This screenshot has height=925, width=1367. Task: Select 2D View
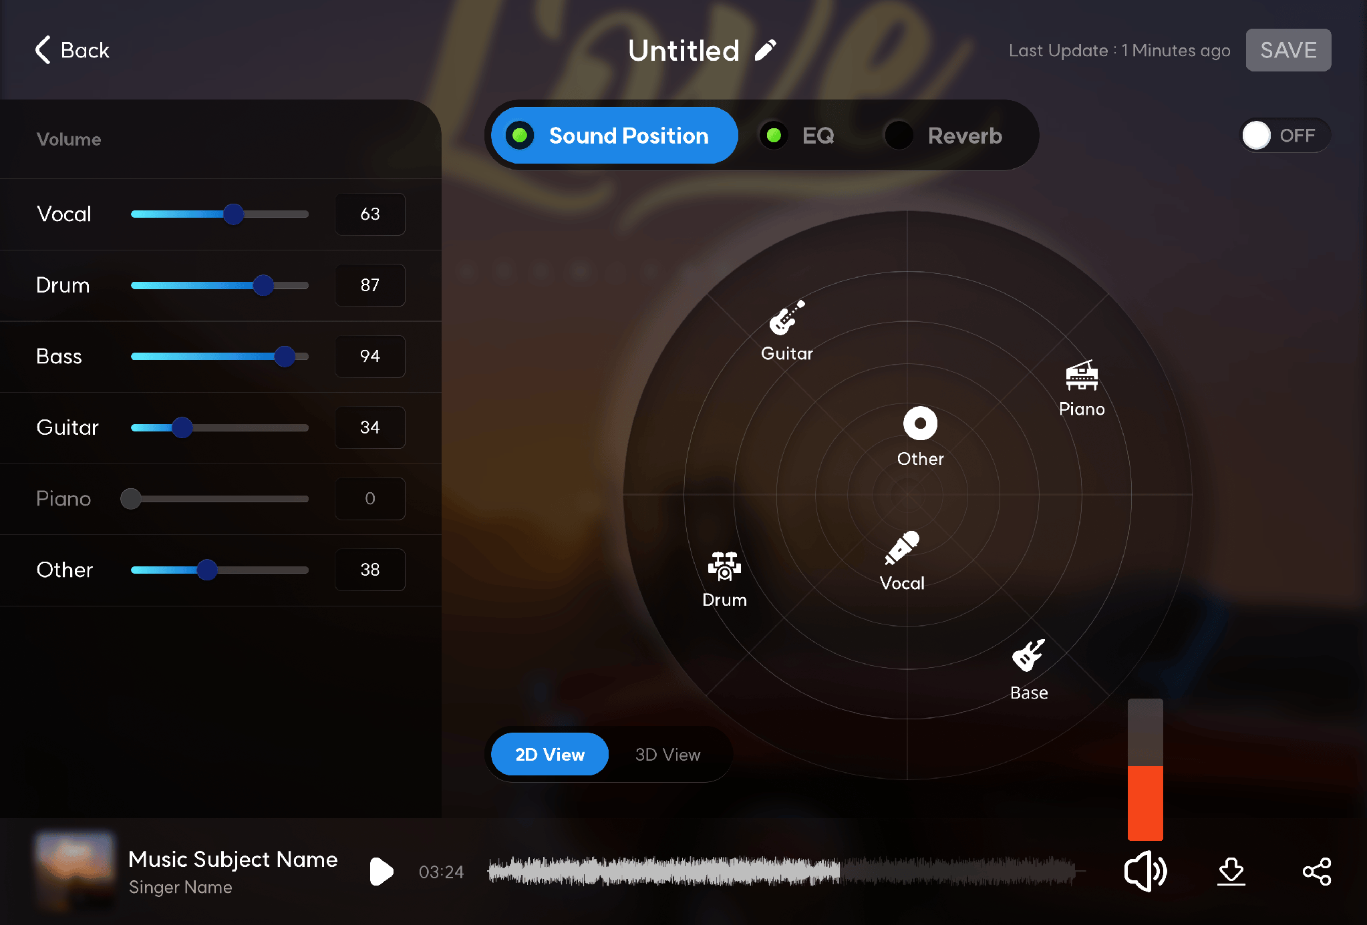pos(550,754)
